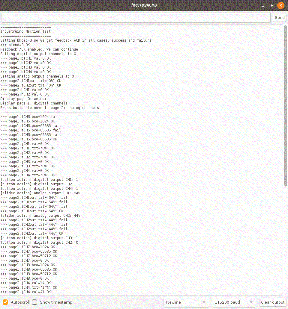Click the /dev/ttyACM0 title bar
288x309 pixels.
(x=144, y=5)
